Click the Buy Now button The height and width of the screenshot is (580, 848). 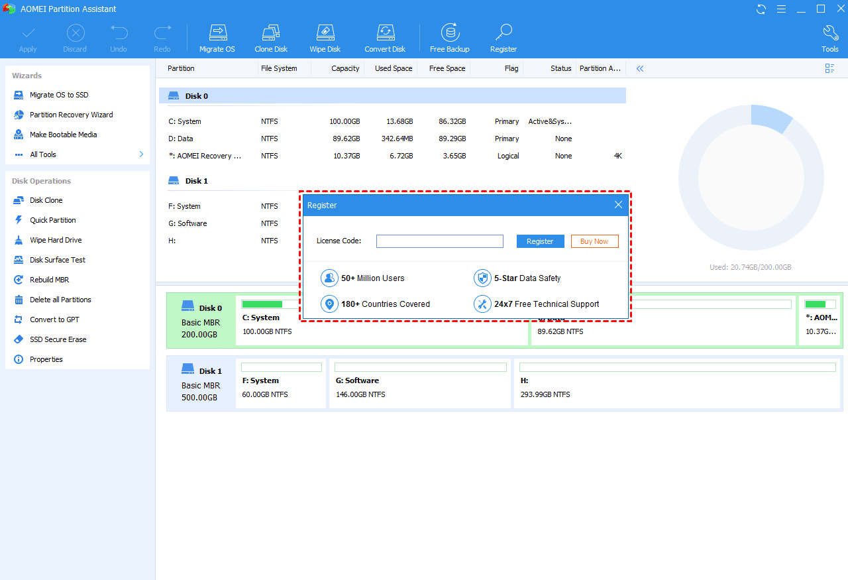pyautogui.click(x=594, y=241)
